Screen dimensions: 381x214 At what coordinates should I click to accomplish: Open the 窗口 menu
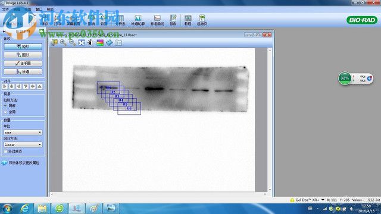(x=39, y=10)
